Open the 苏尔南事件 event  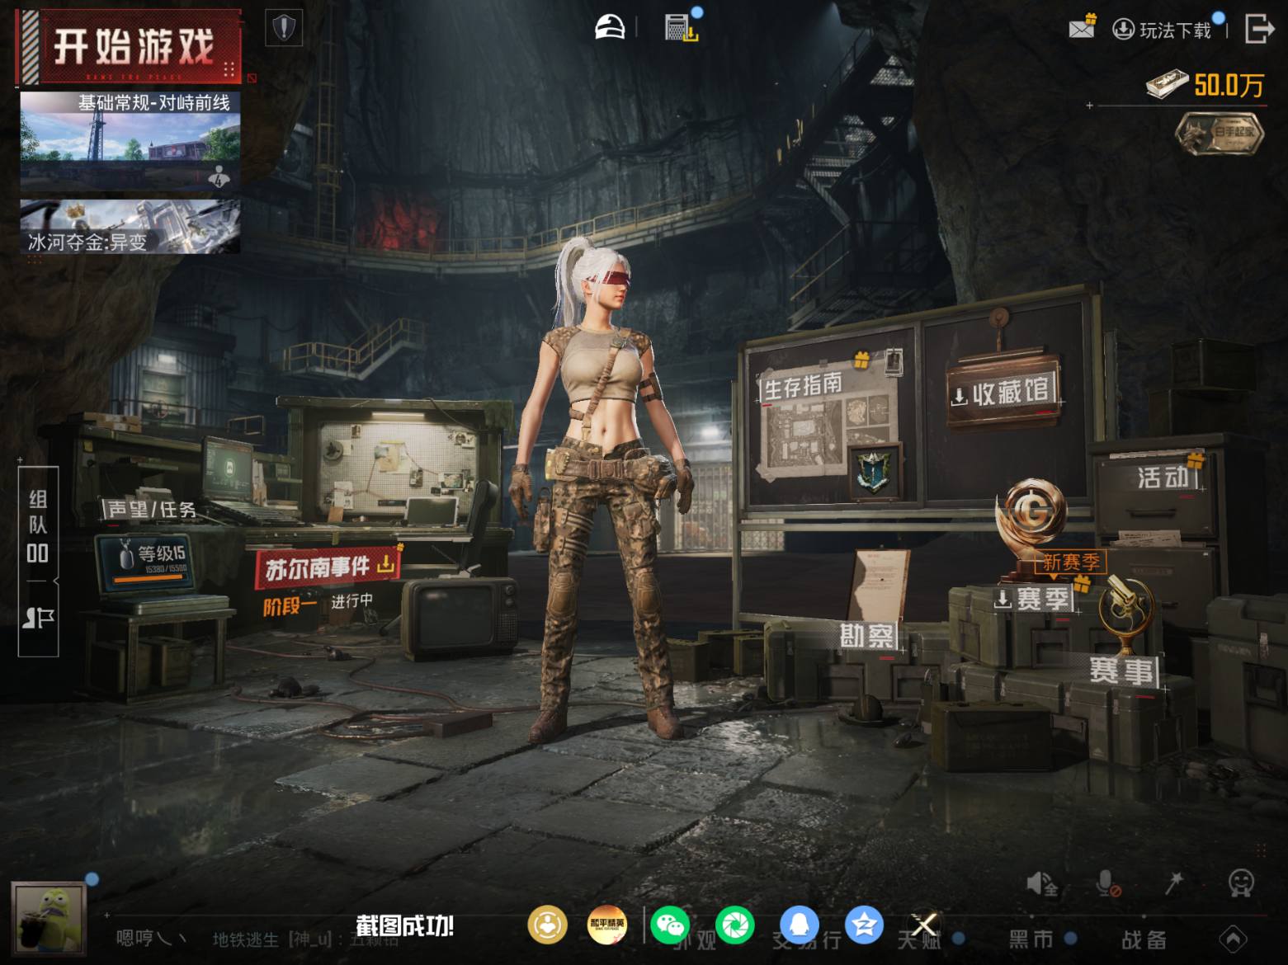tap(328, 567)
